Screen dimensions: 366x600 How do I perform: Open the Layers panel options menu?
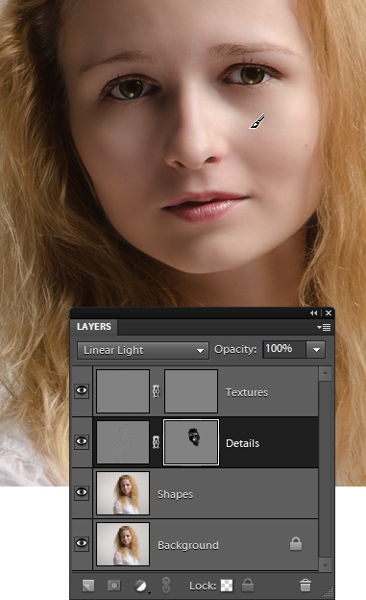325,327
